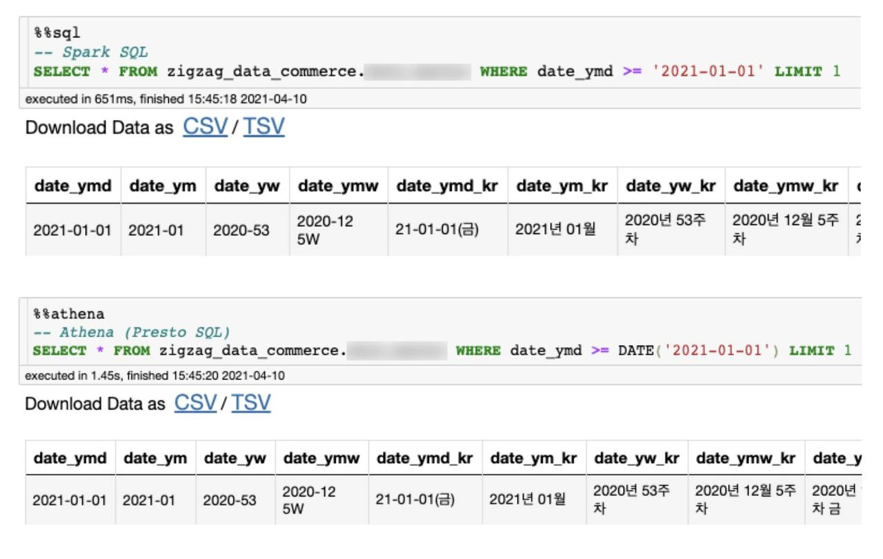Screen dimensions: 883x559
Task: Select the '2020-12 5W' cell in Athena results
Action: coord(321,500)
